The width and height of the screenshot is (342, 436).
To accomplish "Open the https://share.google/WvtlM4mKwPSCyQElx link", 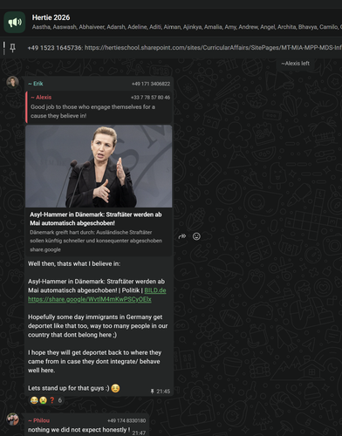I will tap(90, 299).
